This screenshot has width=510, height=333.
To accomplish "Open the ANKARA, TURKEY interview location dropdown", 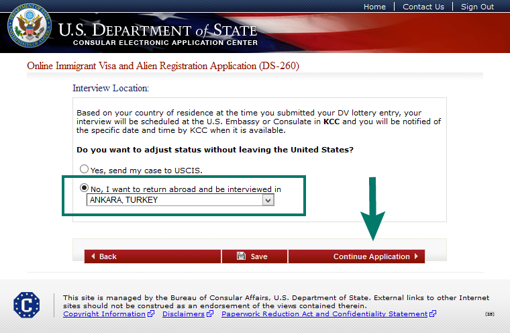I will 181,200.
